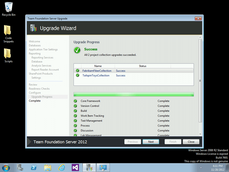229x172 pixels.
Task: Switch to Team Foundation Server taskbar window
Action: pyautogui.click(x=89, y=168)
